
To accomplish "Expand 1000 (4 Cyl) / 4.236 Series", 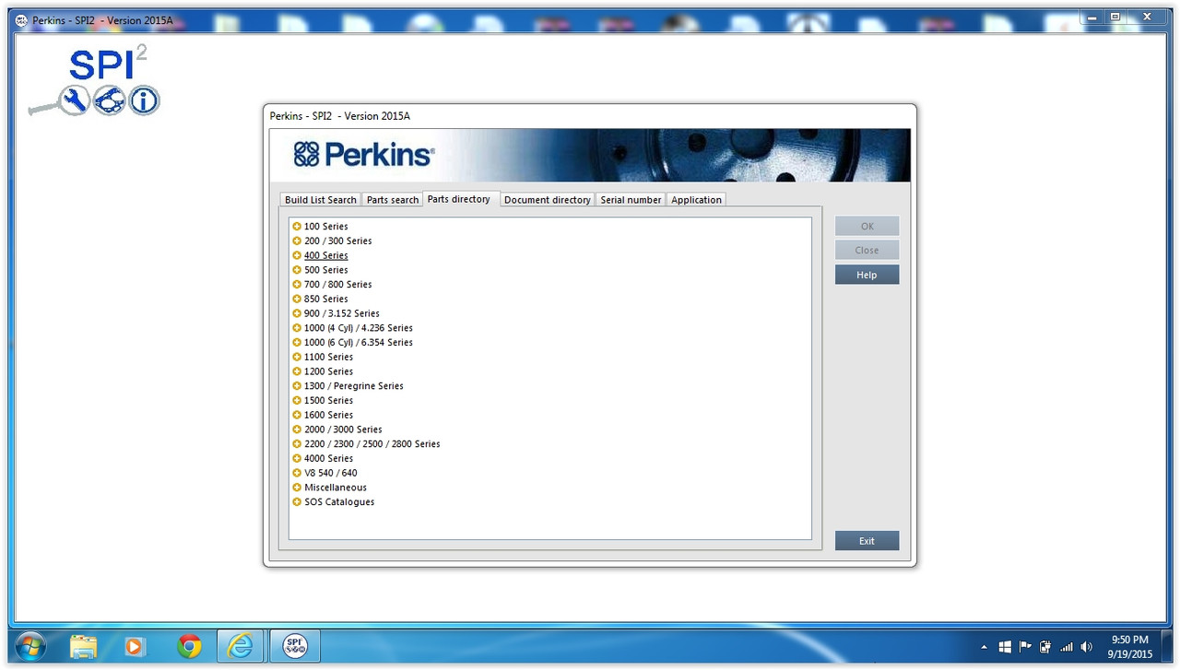I will [x=297, y=328].
